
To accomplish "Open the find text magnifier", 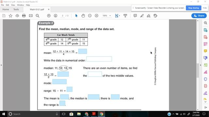I will tap(38, 16).
